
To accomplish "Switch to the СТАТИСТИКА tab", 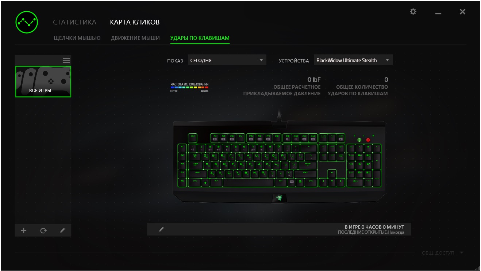I will tap(75, 22).
